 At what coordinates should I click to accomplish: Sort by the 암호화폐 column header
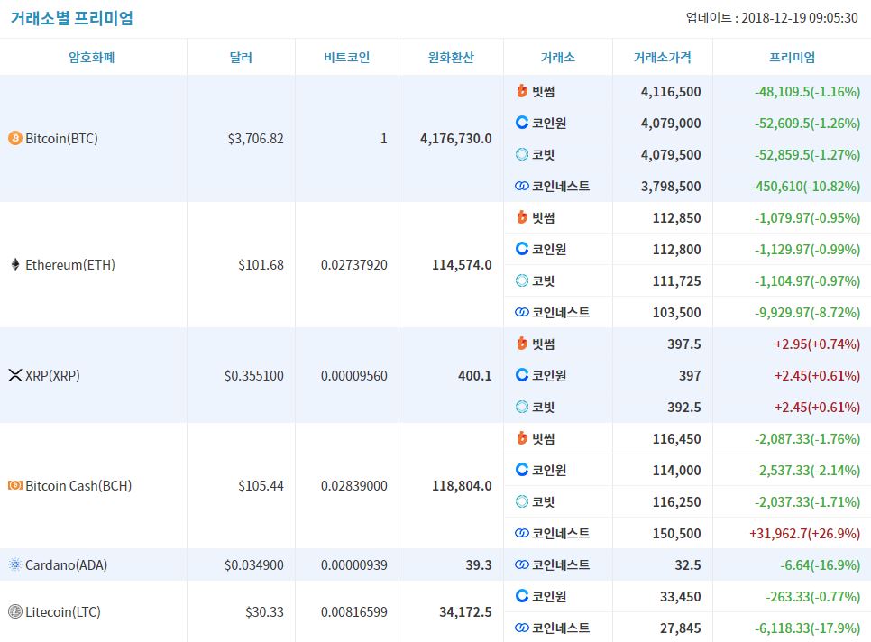click(x=92, y=57)
